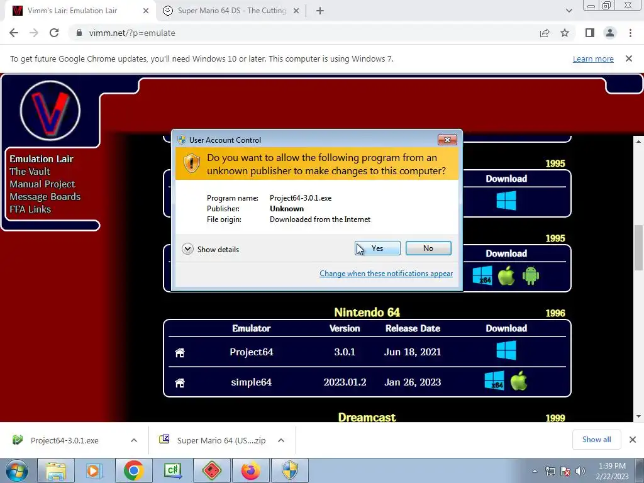Share this page icon
The height and width of the screenshot is (483, 644).
click(545, 33)
